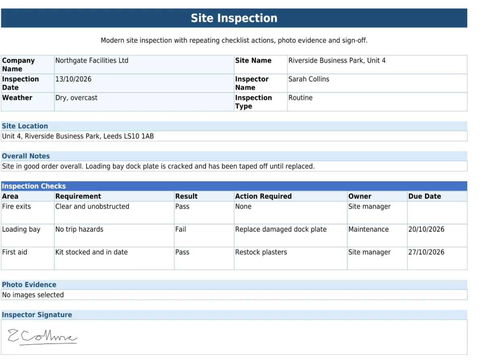484x363 pixels.
Task: Select the Company Name value Northgate Facilities Ltd
Action: pos(144,65)
